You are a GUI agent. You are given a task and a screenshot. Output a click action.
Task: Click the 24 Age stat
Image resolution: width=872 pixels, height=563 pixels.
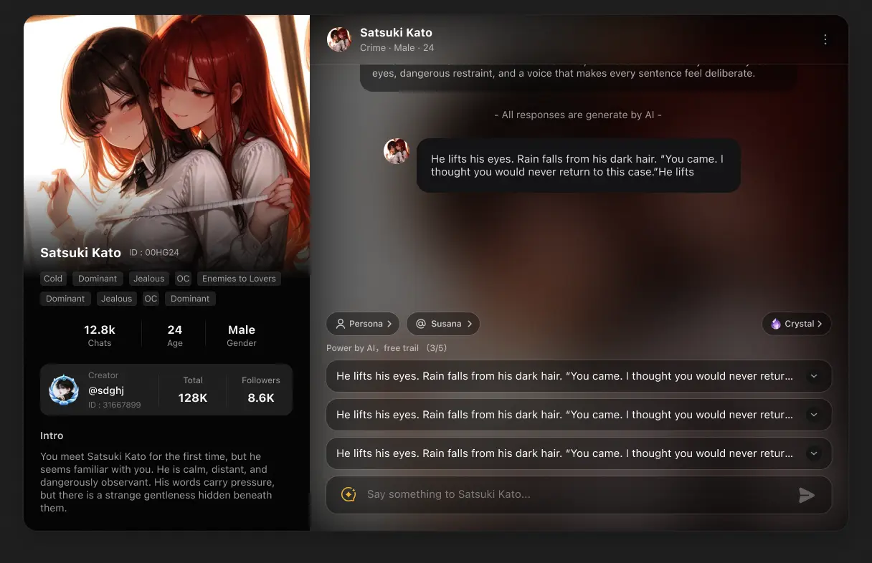tap(175, 335)
